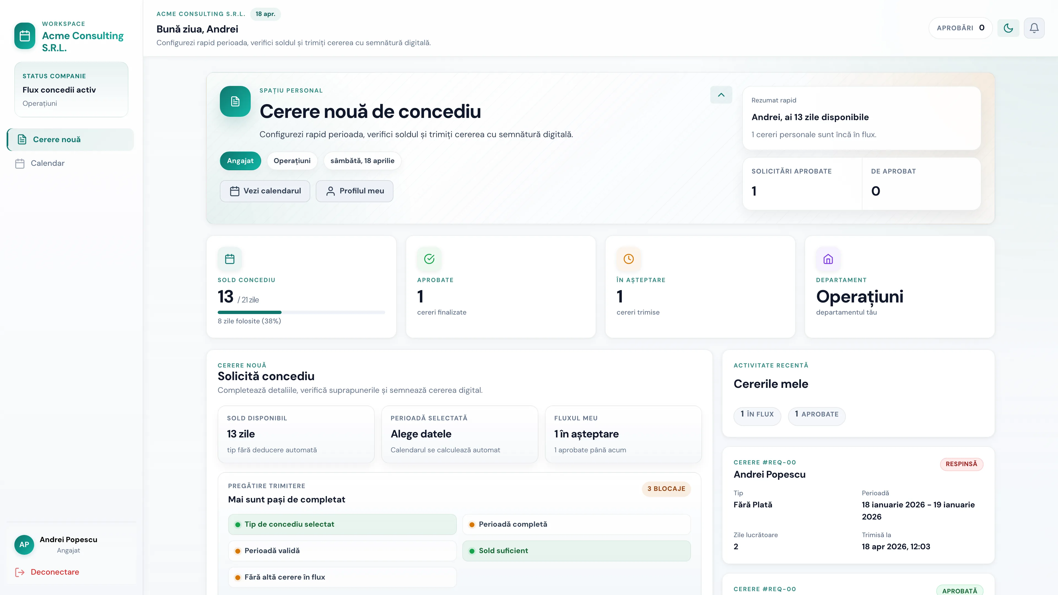Click the În așteptare clock icon
The width and height of the screenshot is (1058, 595).
(628, 259)
